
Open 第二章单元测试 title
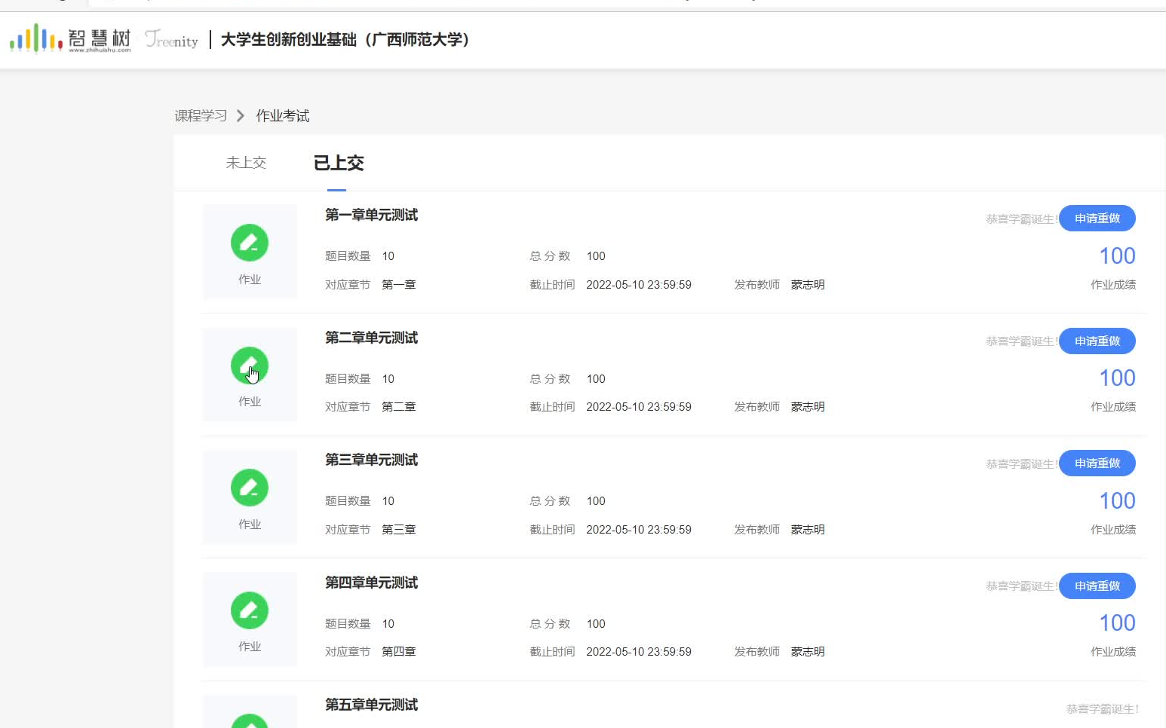pyautogui.click(x=371, y=338)
